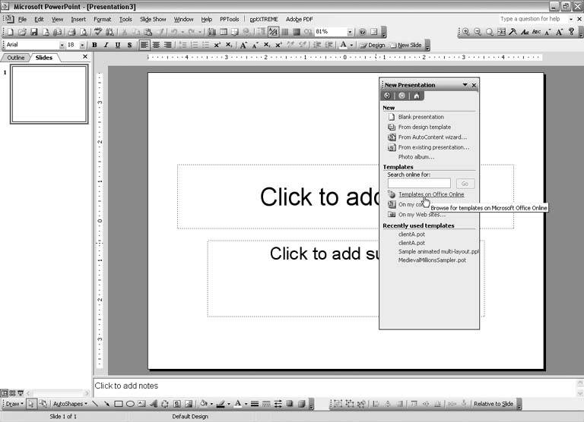Screen dimensions: 584x422
Task: Click the New Slide toolbar button
Action: coord(406,45)
